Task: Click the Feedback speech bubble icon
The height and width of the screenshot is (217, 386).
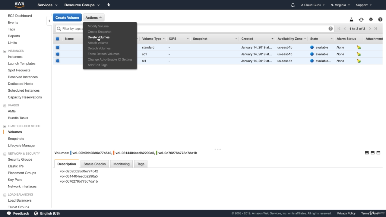Action: pos(9,213)
